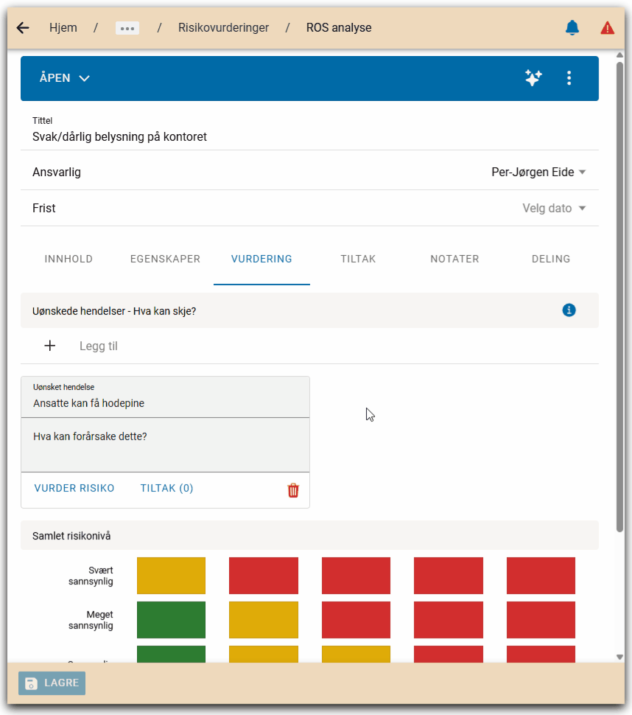Screen dimensions: 632x715
Task: Click the AI sparkle icon
Action: (x=533, y=78)
